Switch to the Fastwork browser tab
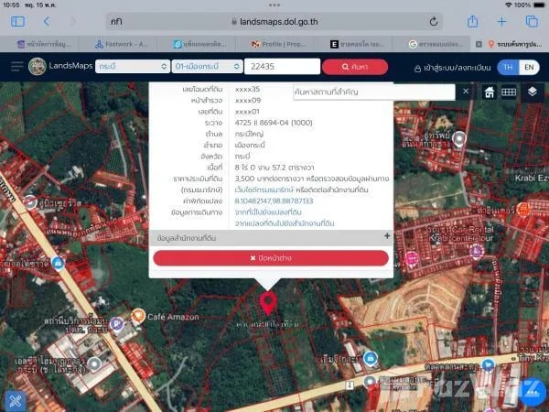 [x=128, y=43]
